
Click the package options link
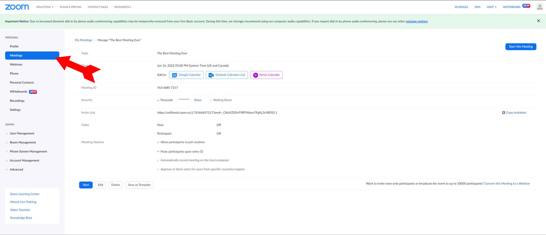tap(417, 21)
